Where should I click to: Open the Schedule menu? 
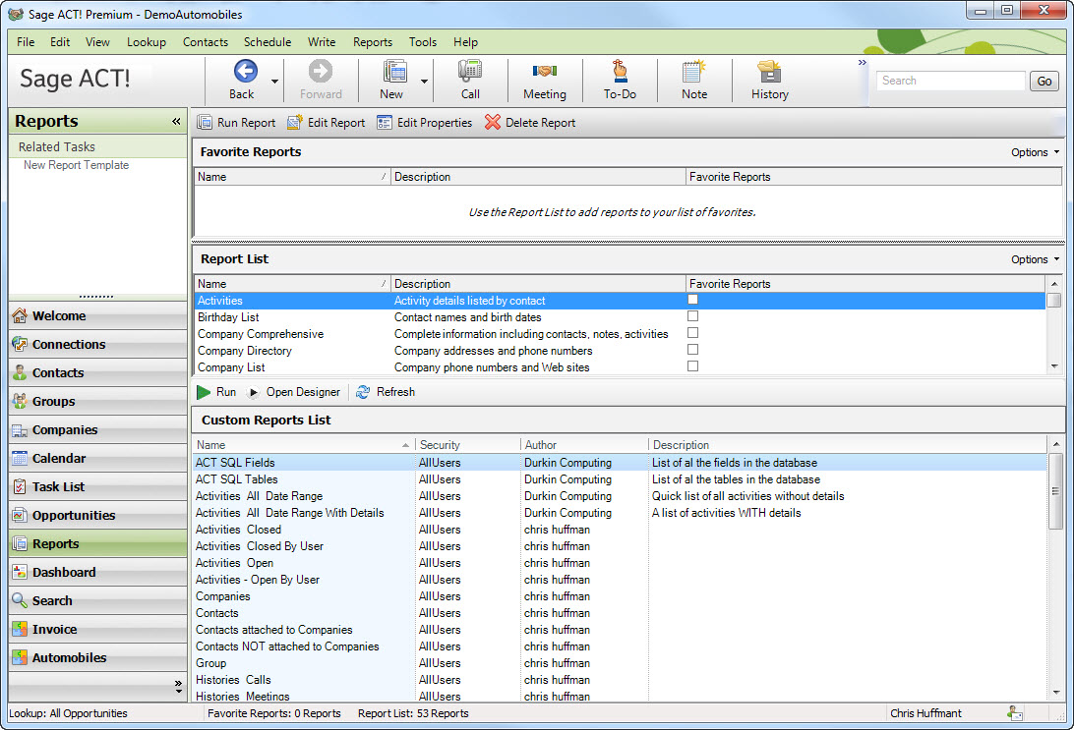[268, 41]
